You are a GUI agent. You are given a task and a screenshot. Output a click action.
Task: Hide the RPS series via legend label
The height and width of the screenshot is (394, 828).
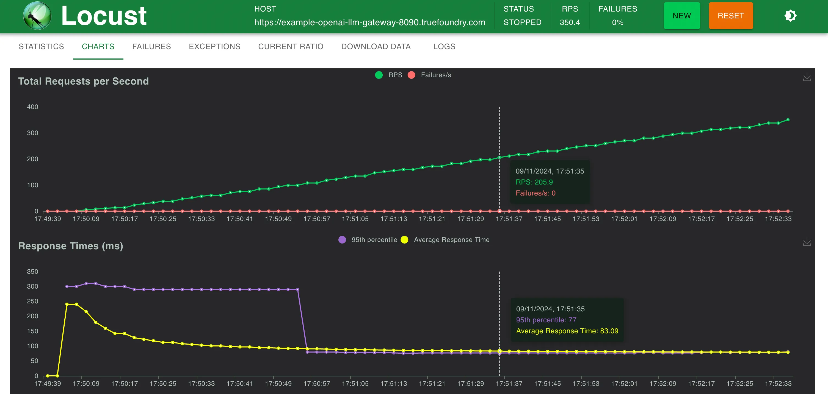[395, 75]
